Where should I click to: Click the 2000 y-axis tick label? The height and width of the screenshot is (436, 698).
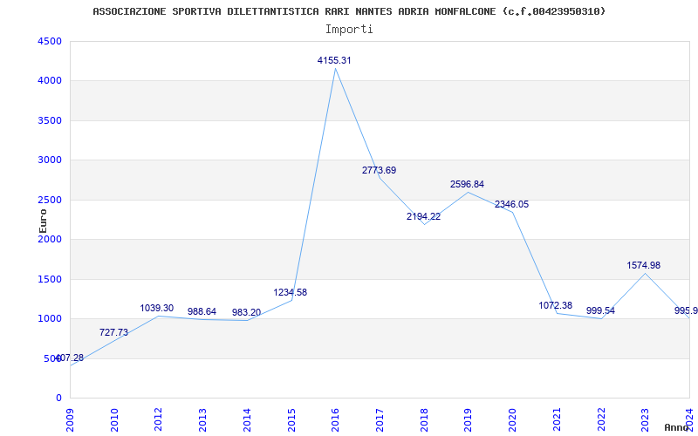[48, 239]
